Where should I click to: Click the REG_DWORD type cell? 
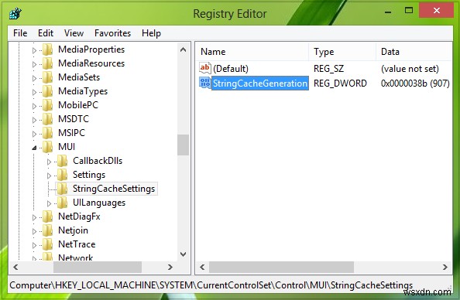pos(340,84)
